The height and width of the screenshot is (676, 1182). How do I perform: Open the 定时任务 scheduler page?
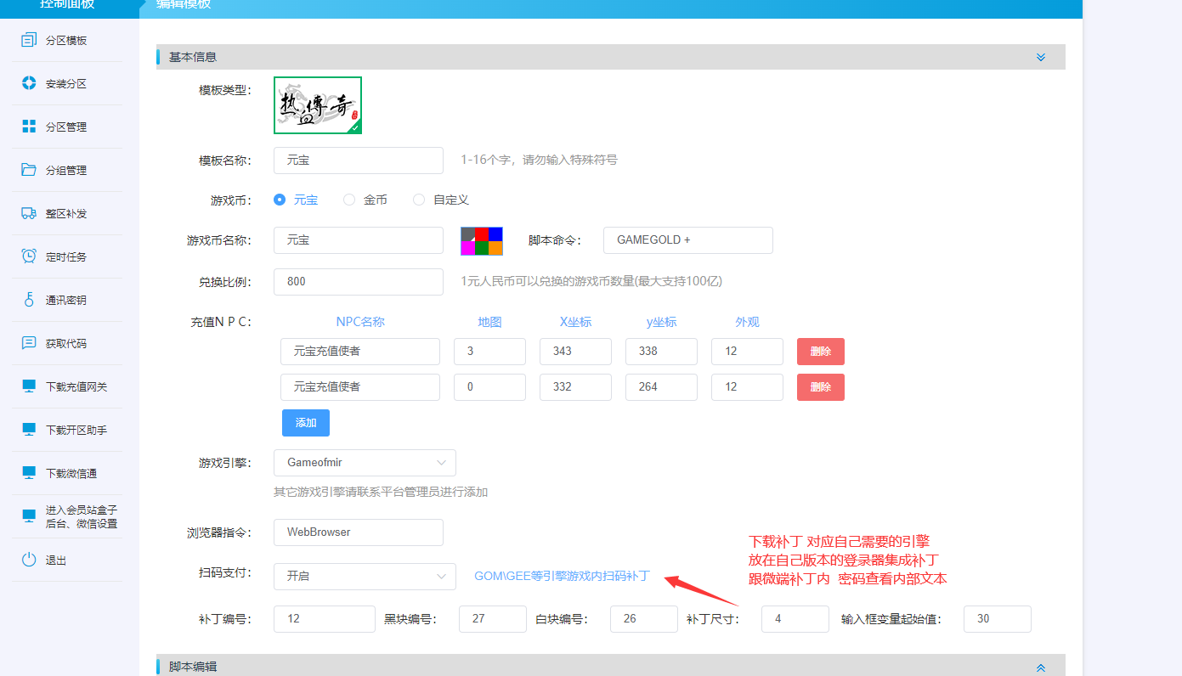pos(54,256)
